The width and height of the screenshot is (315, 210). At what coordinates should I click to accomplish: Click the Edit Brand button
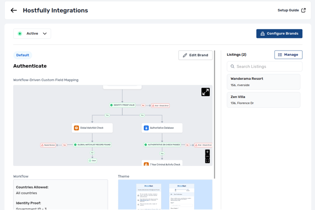195,55
